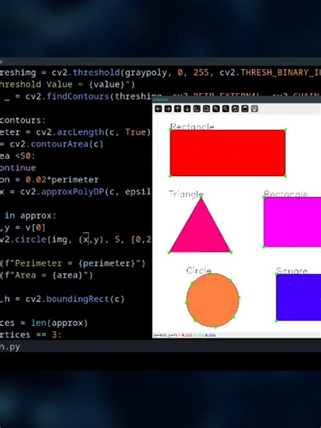Screen dimensions: 321x428
Task: Click the zoom x1 original size icon
Action: 197,109
